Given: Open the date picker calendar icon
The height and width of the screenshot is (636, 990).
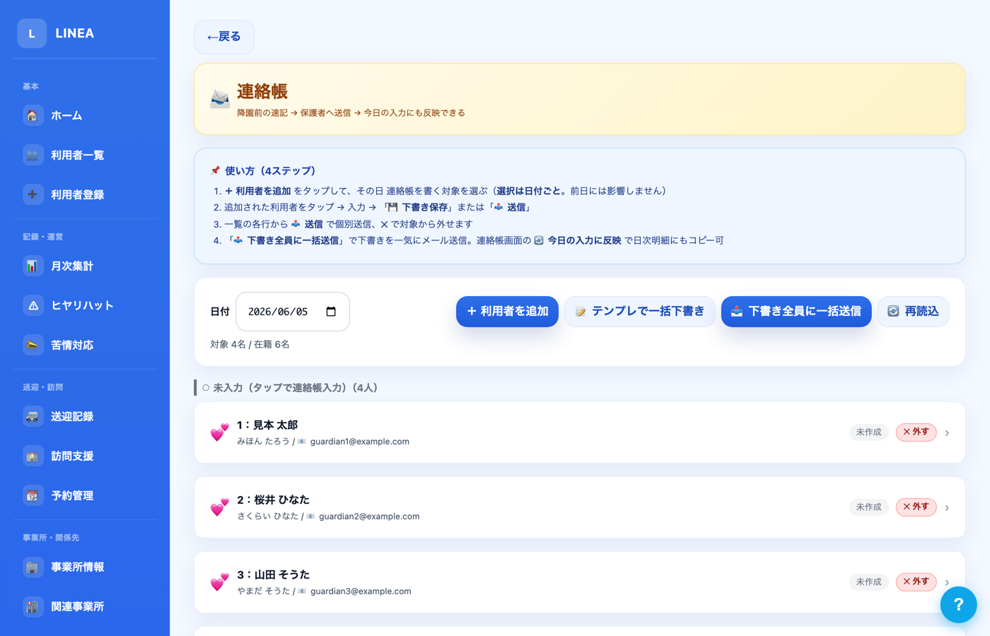Looking at the screenshot, I should pos(331,312).
